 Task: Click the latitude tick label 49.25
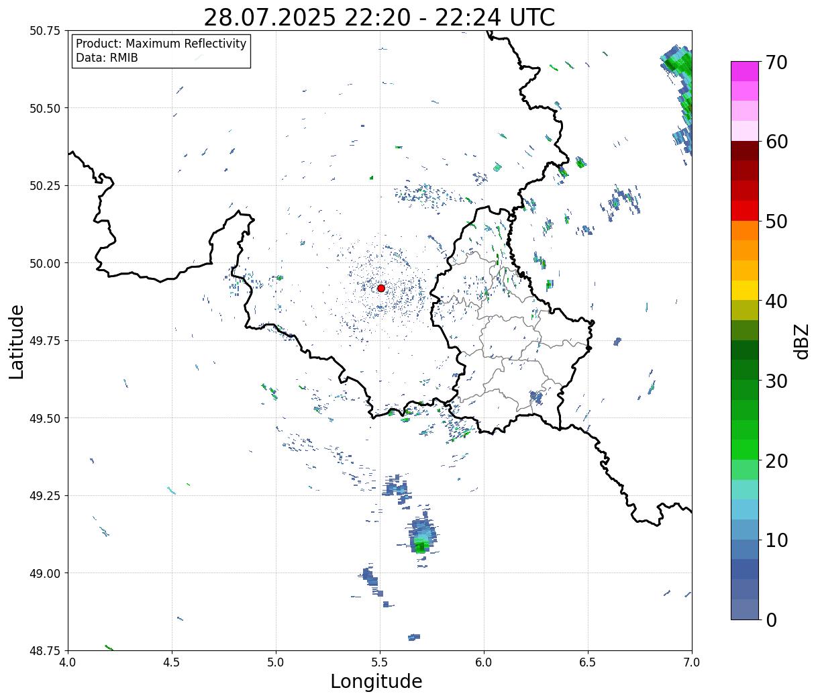(45, 496)
